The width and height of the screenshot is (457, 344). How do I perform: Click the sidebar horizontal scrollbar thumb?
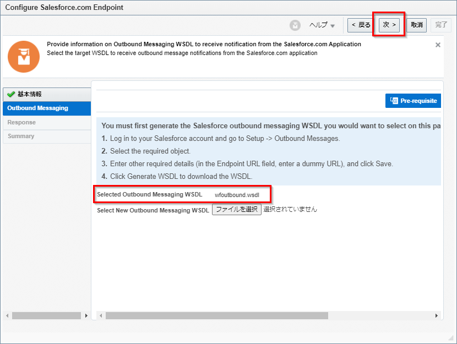(46, 316)
